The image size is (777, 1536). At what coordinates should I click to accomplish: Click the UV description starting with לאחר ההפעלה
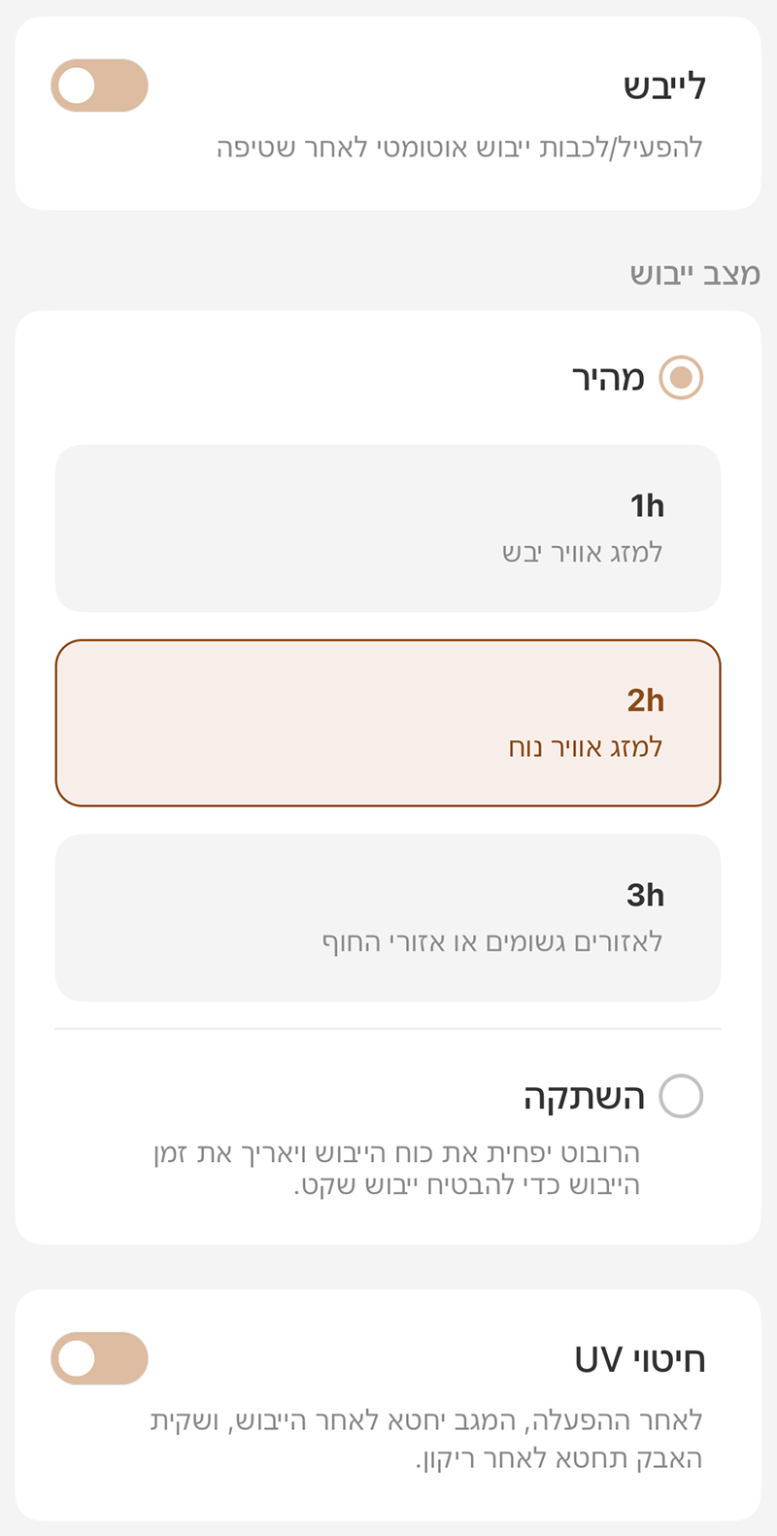tap(426, 1439)
